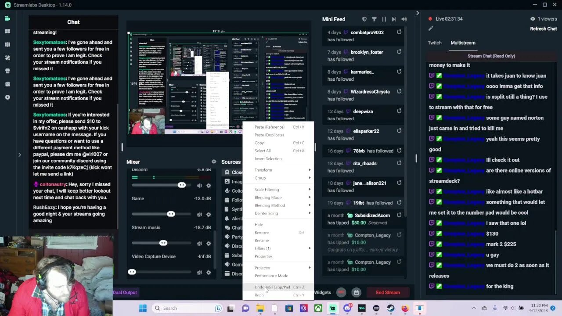Start recording with the REC button
The image size is (562, 316).
(x=342, y=292)
